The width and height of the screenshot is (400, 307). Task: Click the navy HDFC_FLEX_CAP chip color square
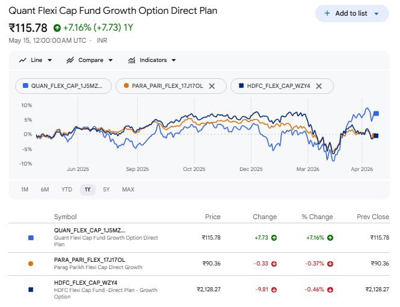coord(241,85)
